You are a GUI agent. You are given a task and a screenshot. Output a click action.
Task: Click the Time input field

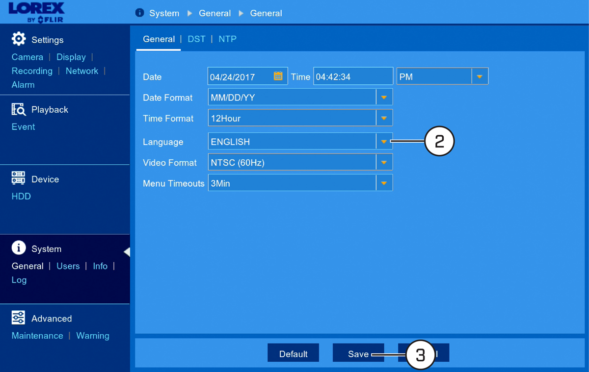click(353, 76)
